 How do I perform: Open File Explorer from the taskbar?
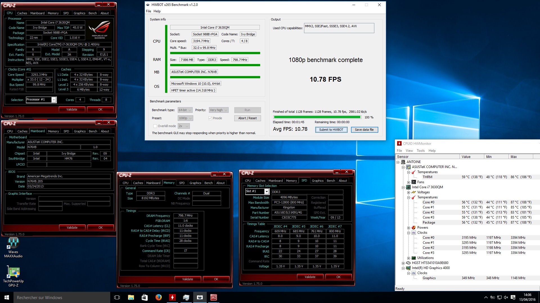[131, 297]
